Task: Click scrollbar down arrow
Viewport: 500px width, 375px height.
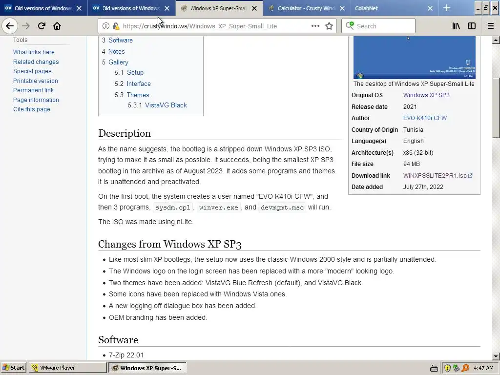Action: point(496,356)
